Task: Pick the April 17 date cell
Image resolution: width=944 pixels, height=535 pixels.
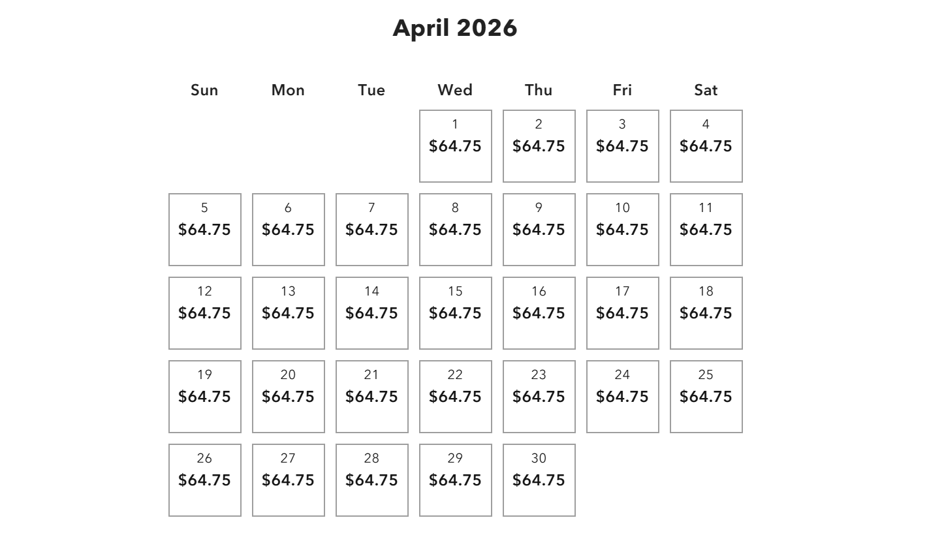Action: point(622,313)
